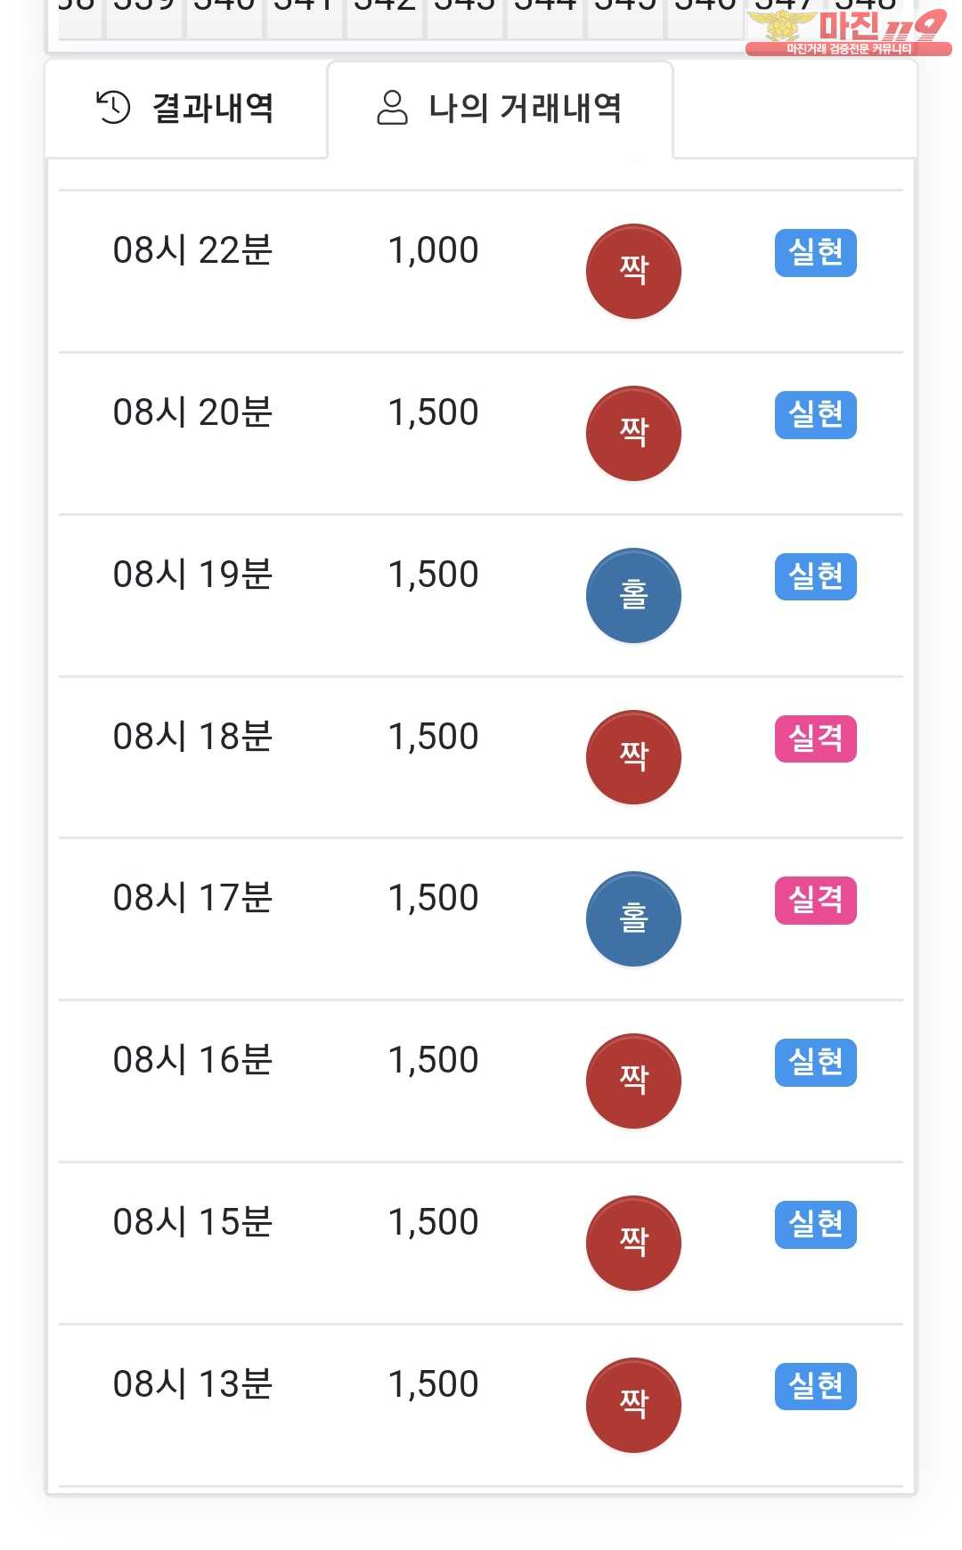Open the 나의 거래내역 tab
962x1550 pixels.
point(500,109)
